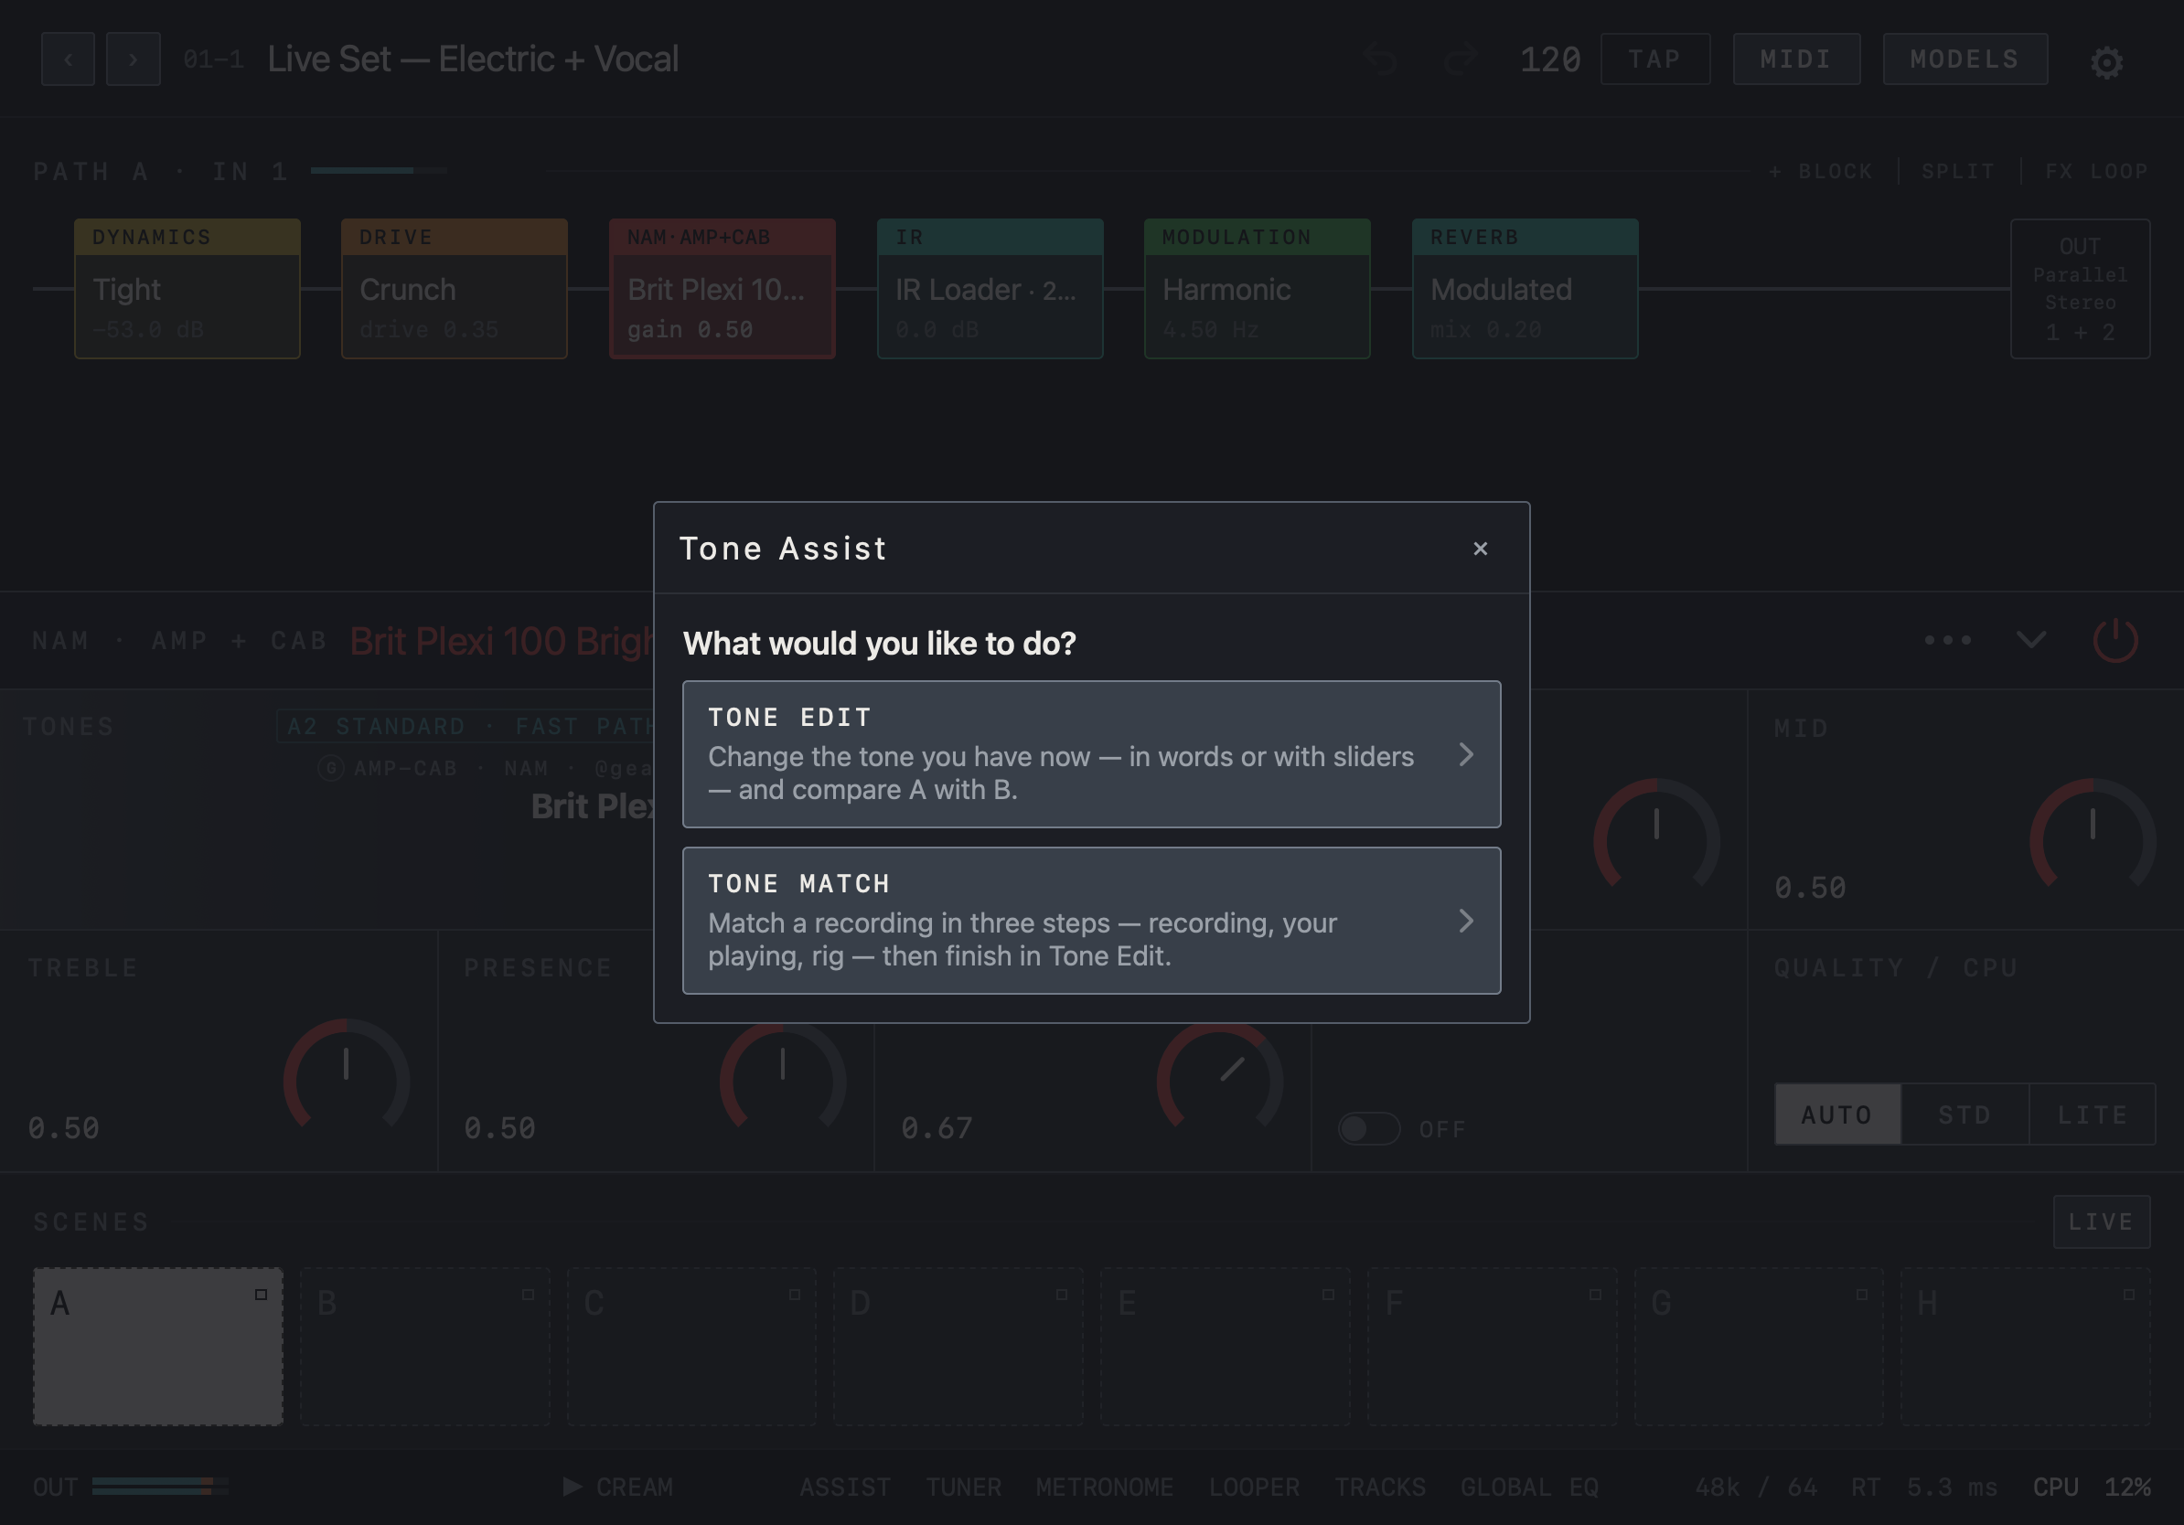Viewport: 2184px width, 1525px height.
Task: Select the Drive Crunch block
Action: click(x=455, y=288)
